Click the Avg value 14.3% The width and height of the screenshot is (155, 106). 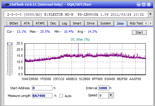coord(93,32)
